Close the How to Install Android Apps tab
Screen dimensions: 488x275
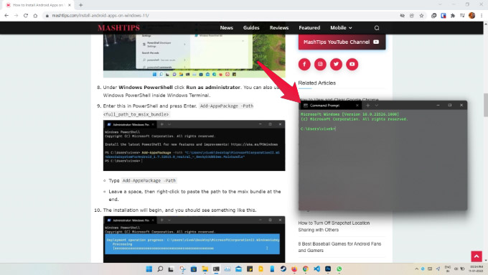pyautogui.click(x=70, y=5)
